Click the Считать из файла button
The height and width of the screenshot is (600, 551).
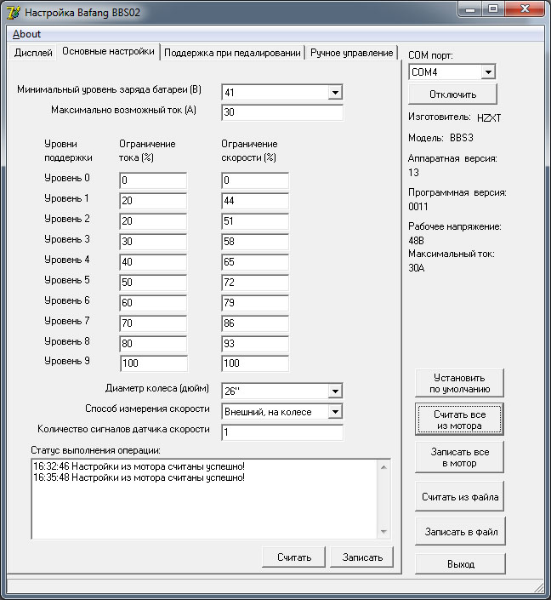pyautogui.click(x=460, y=496)
